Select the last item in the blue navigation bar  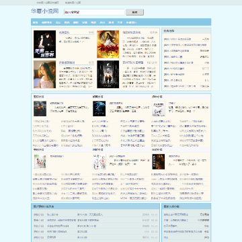pyautogui.click(x=131, y=22)
